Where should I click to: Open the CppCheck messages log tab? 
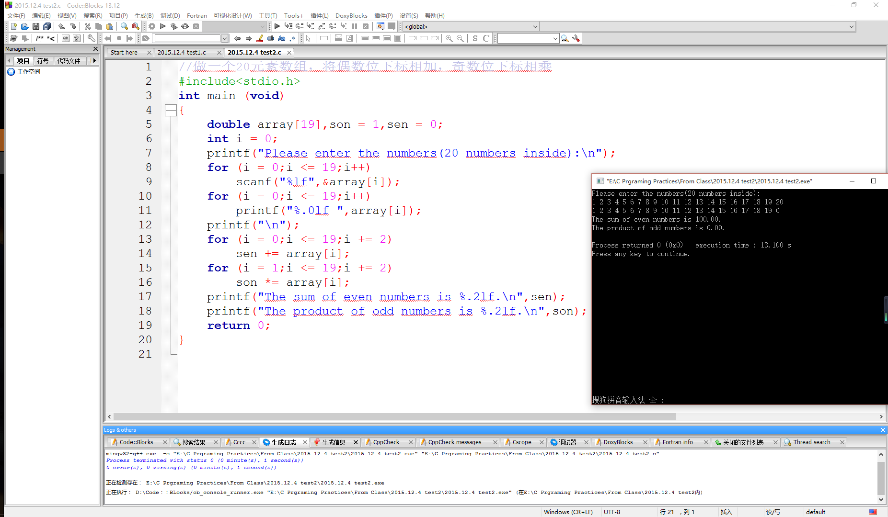coord(454,442)
